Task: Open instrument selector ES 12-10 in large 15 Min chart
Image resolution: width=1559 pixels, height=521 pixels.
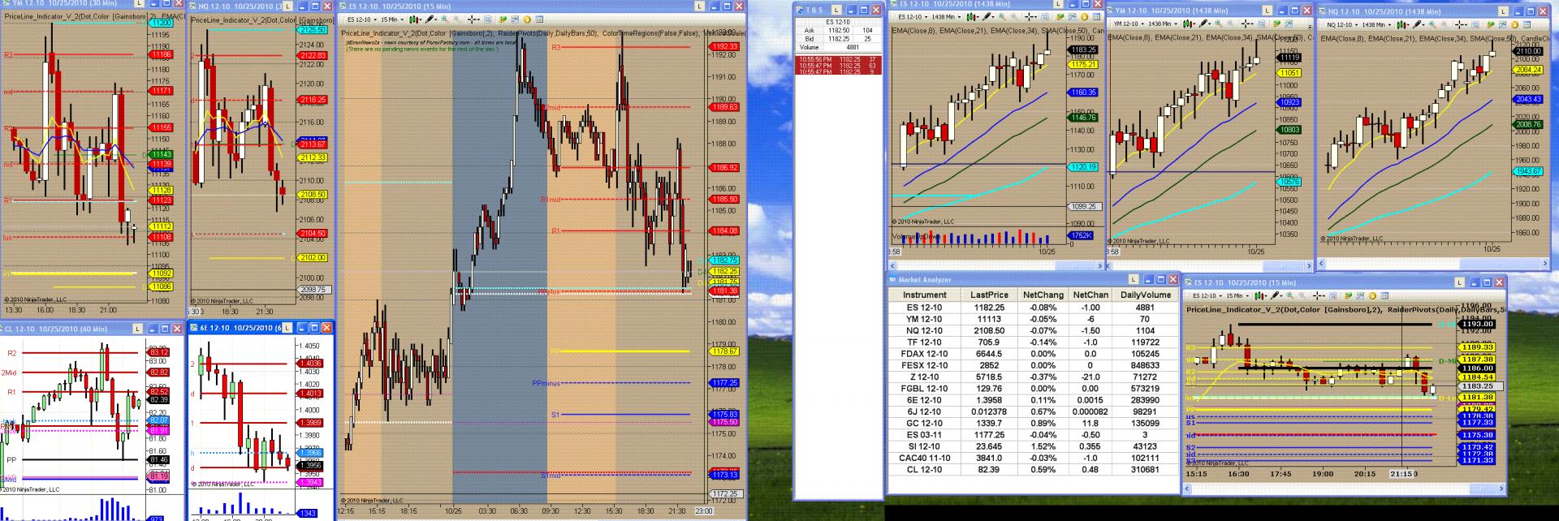Action: (362, 19)
